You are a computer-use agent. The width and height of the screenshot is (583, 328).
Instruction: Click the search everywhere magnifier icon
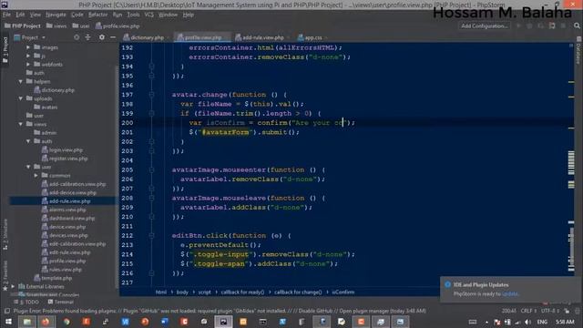tap(577, 26)
